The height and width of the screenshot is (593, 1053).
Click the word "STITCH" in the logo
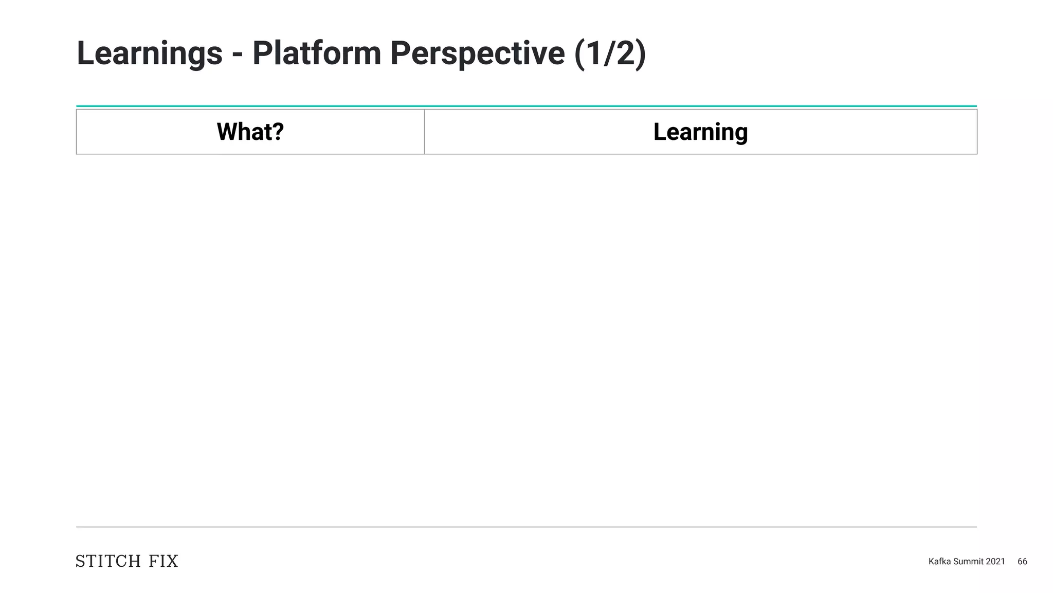click(108, 561)
